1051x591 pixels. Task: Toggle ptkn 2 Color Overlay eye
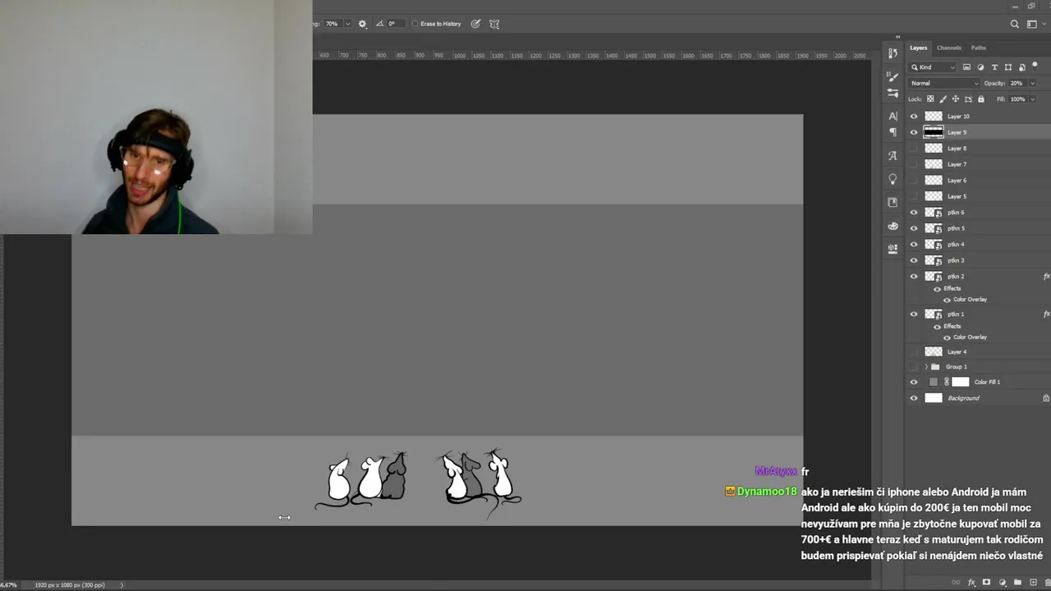coord(947,300)
